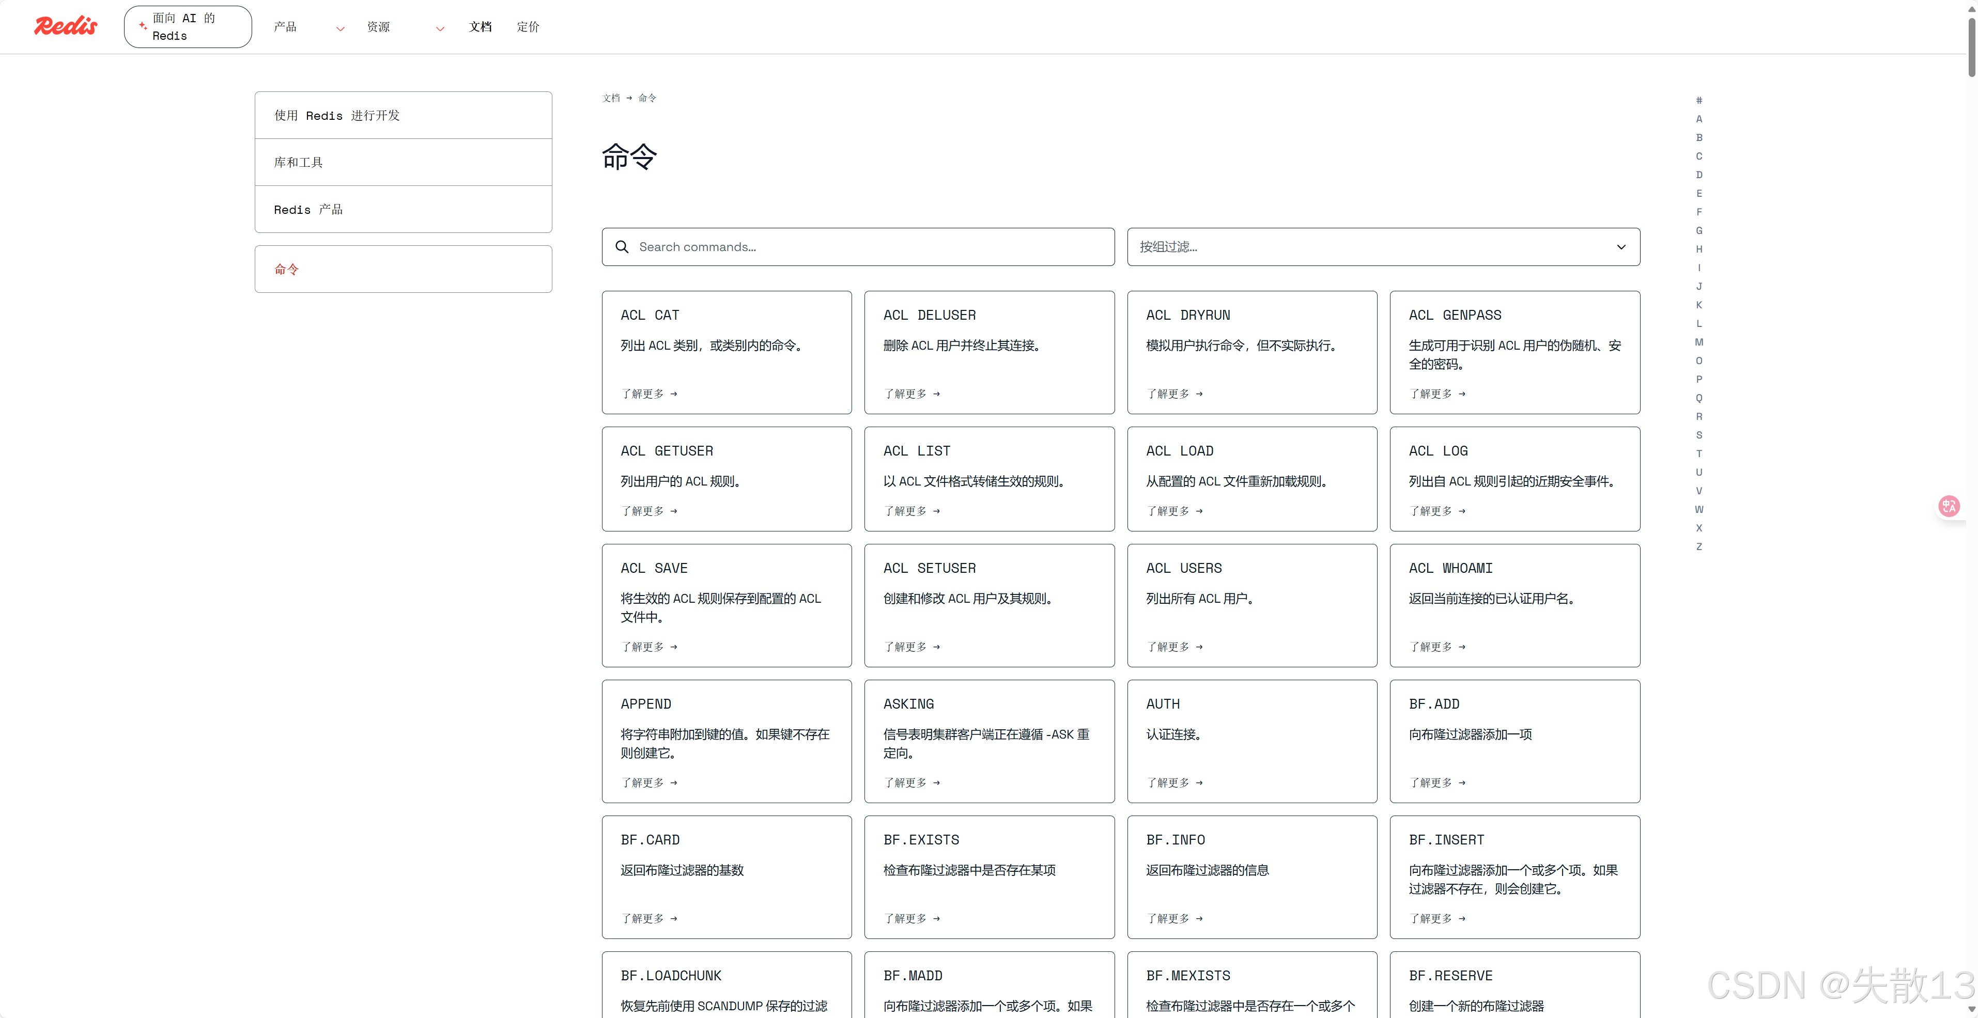This screenshot has width=1978, height=1018.
Task: Open 了解更多 under ACL DELUSER
Action: (x=911, y=394)
